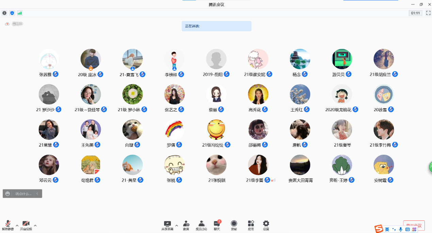This screenshot has width=432, height=233.
Task: Open 设置 settings gear
Action: 266,225
